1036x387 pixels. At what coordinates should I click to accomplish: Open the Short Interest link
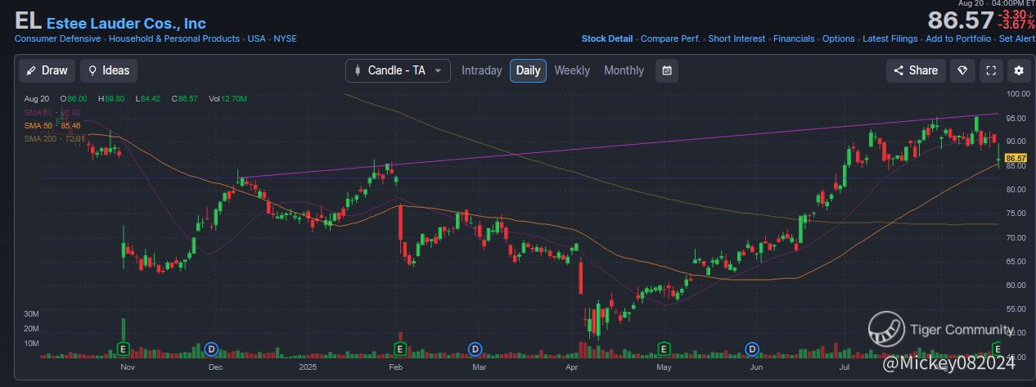[736, 38]
